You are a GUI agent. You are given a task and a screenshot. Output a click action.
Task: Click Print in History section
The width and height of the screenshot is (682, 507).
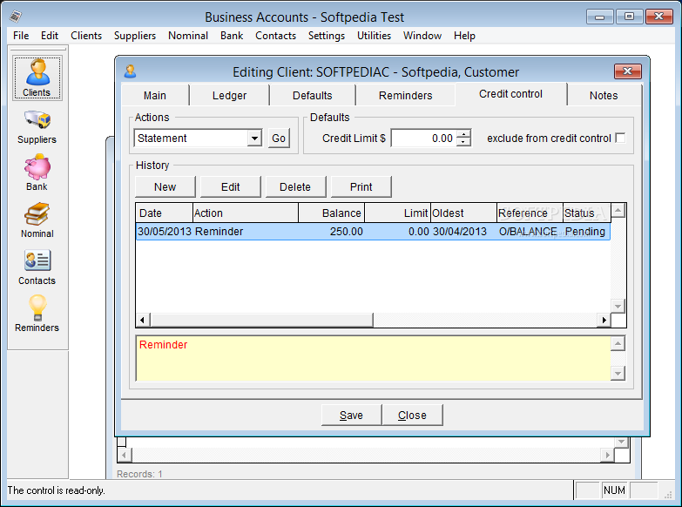[361, 186]
